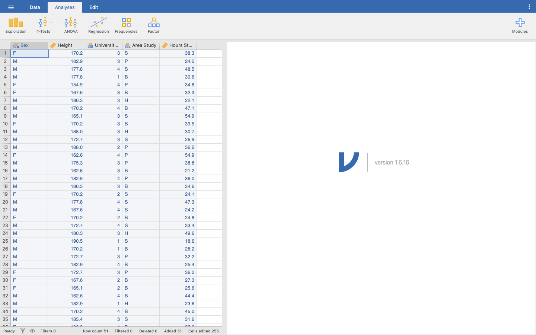Select the Hours Study column header
Viewport: 536px width, 335px height.
pyautogui.click(x=178, y=45)
